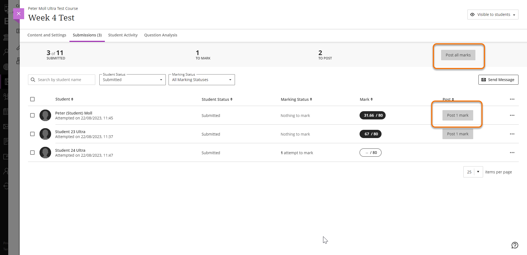Open more options for Peter (Student) Moll
The width and height of the screenshot is (527, 255).
click(x=512, y=115)
